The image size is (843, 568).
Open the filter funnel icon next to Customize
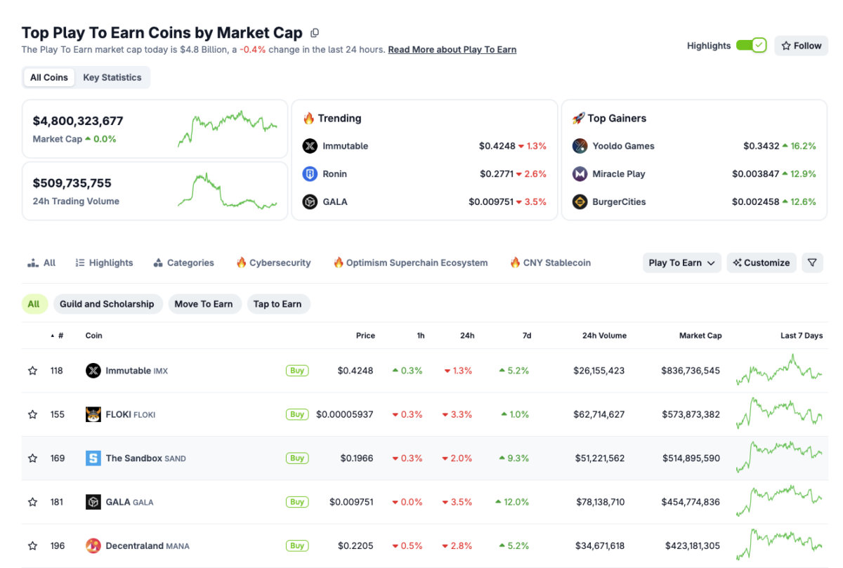click(812, 263)
